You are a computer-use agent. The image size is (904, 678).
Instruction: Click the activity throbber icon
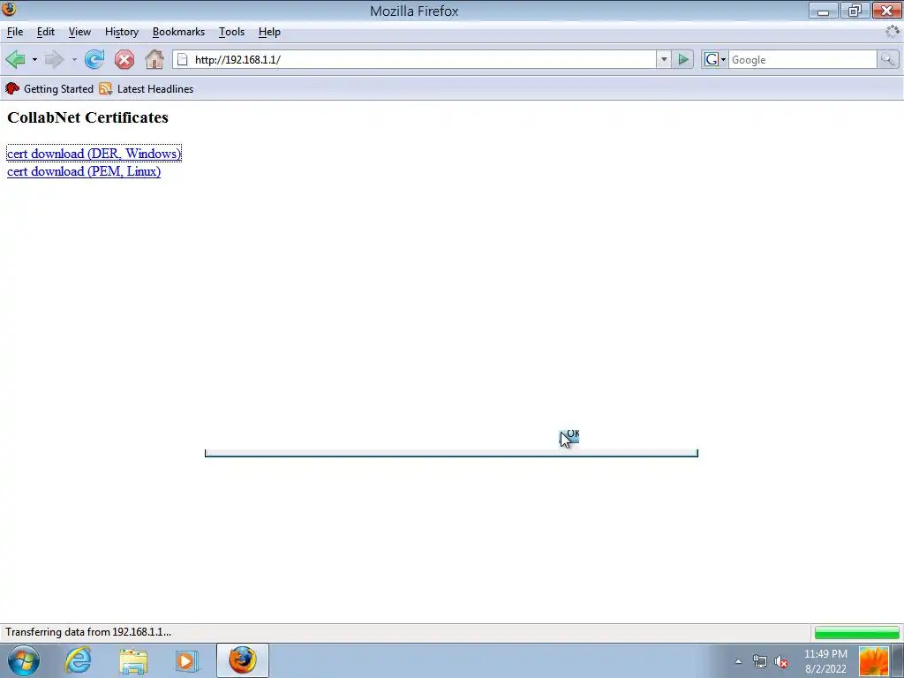893,32
